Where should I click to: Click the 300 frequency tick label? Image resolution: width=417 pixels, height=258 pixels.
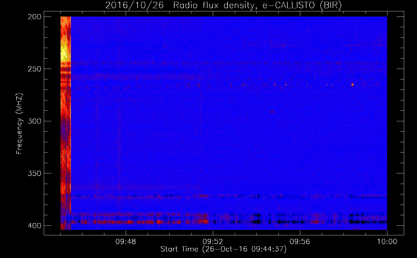point(35,121)
